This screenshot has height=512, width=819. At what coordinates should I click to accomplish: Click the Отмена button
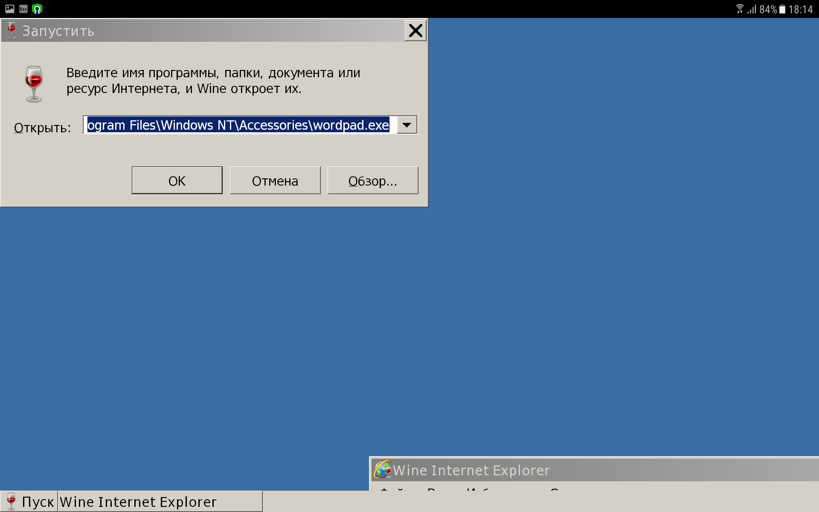[x=275, y=180]
